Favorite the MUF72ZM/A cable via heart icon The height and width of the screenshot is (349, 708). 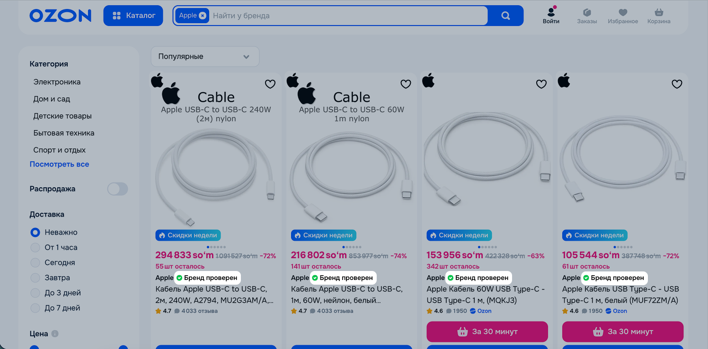point(677,84)
